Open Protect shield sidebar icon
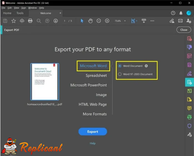194x156 pixels. [x=189, y=126]
